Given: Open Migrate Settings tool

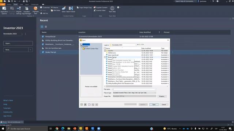Looking at the screenshot, I should pyautogui.click(x=19, y=10).
